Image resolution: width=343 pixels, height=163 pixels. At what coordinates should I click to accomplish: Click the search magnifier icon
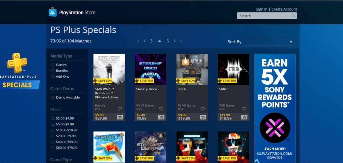pyautogui.click(x=294, y=16)
